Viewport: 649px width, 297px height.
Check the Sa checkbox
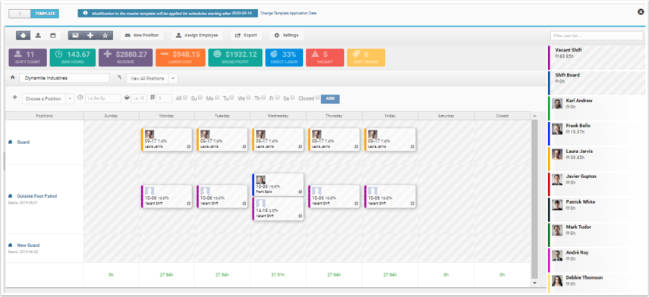click(292, 98)
